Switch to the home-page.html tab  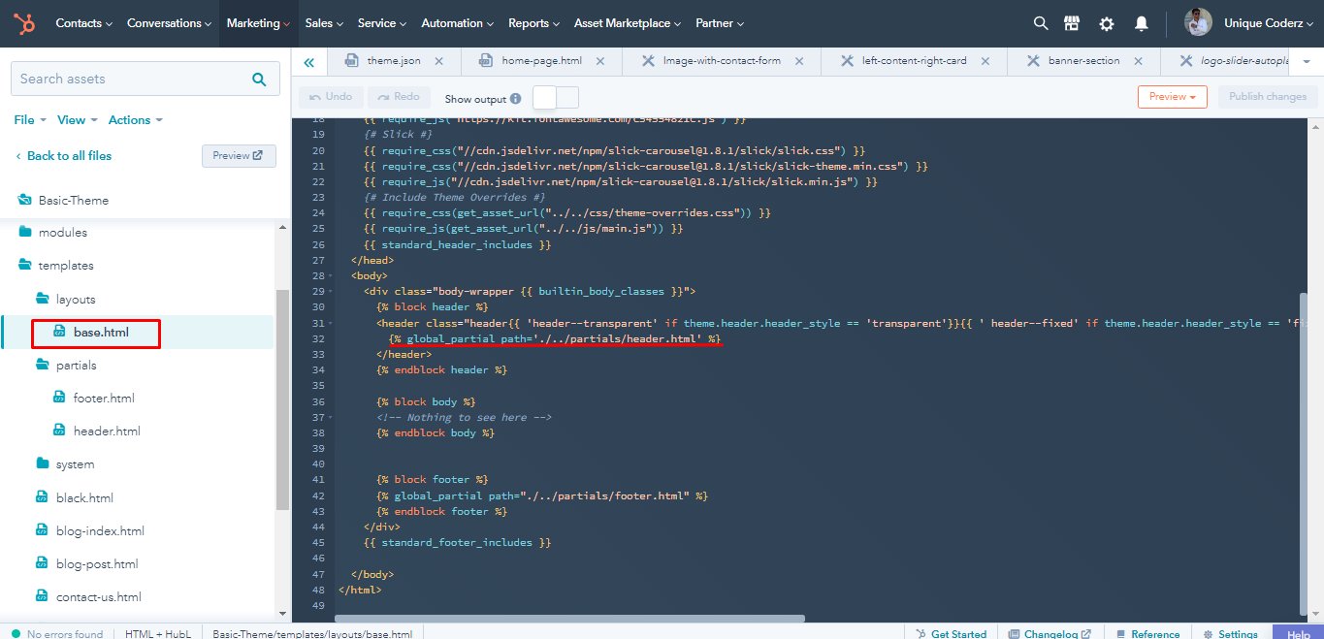pyautogui.click(x=541, y=61)
